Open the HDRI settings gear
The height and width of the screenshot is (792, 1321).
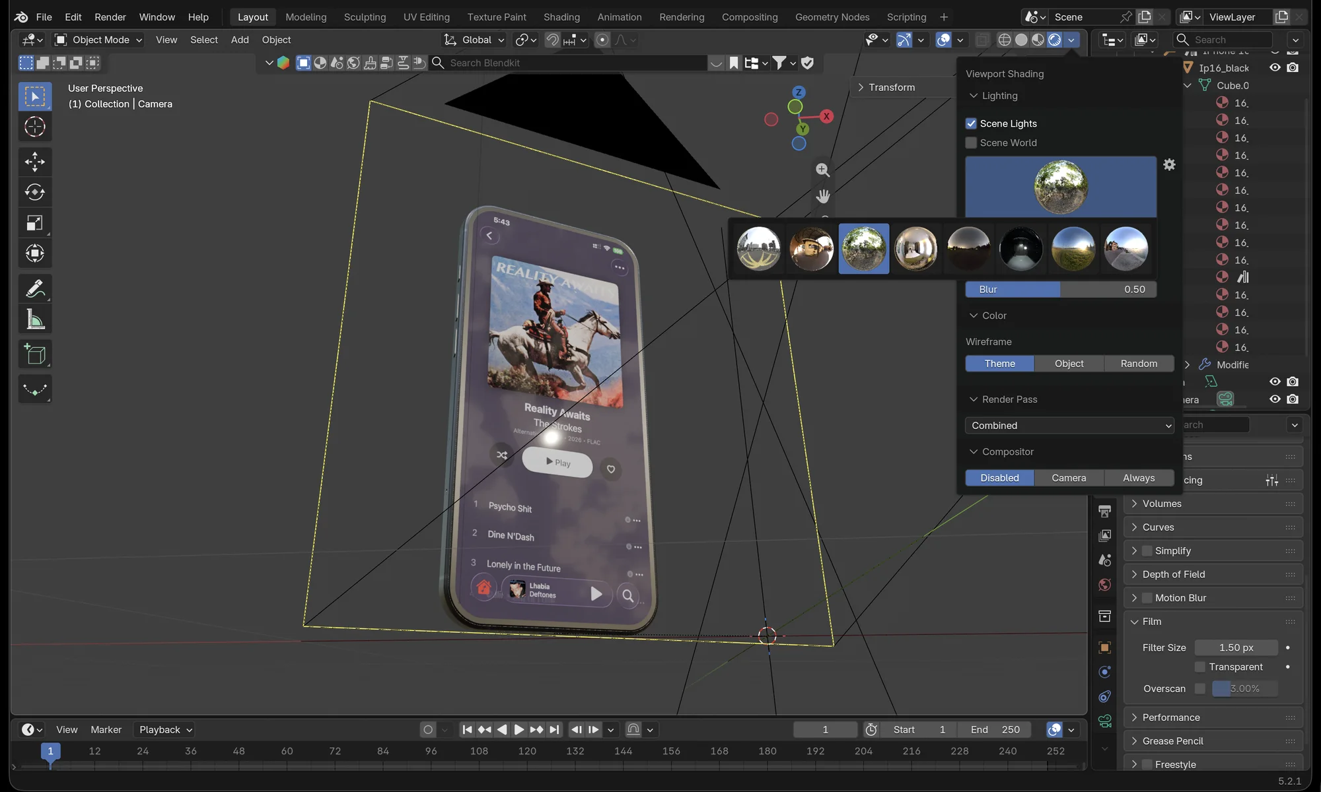click(x=1169, y=164)
